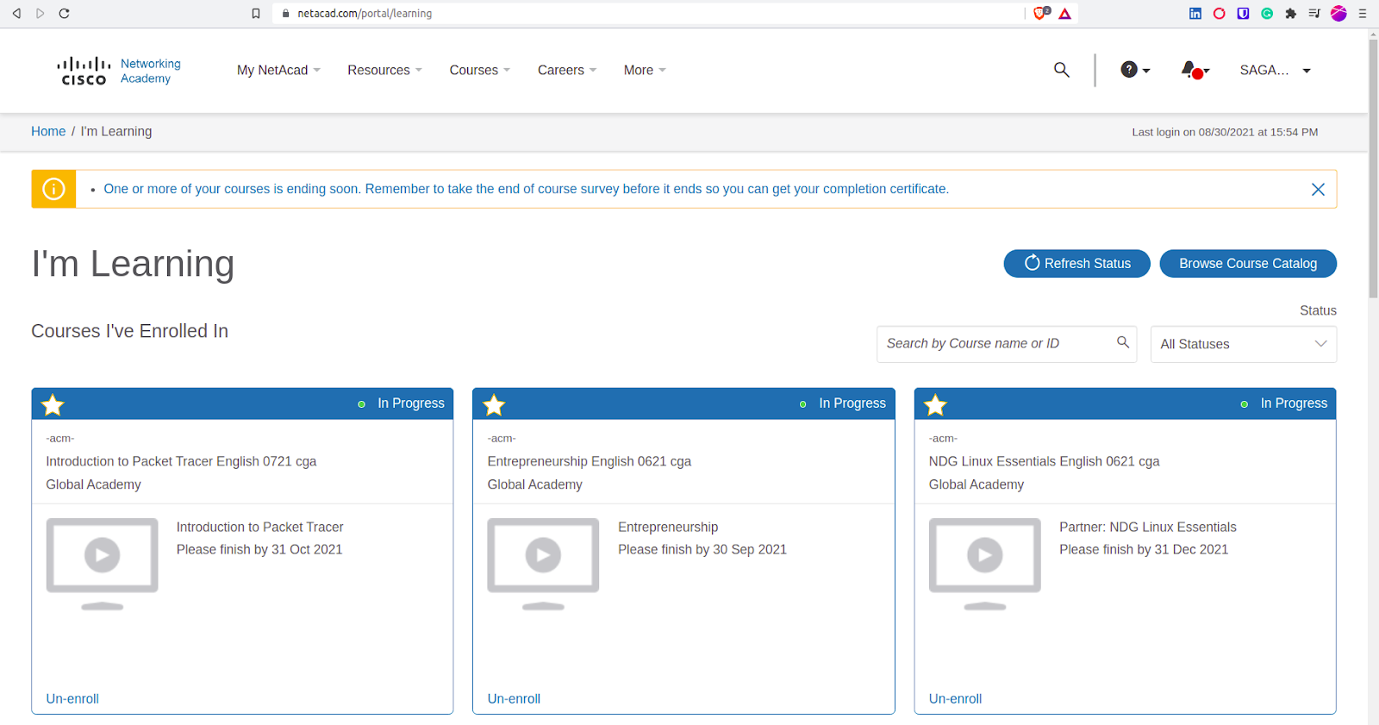Un-enroll from NDG Linux Essentials
1379x725 pixels.
click(955, 698)
